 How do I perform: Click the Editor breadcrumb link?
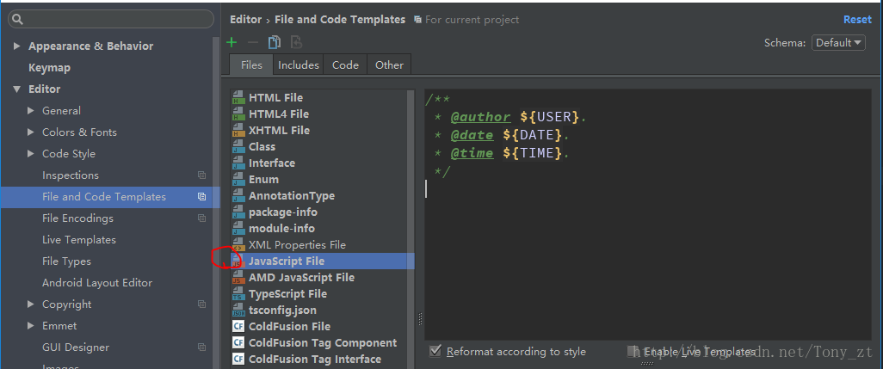coord(245,19)
